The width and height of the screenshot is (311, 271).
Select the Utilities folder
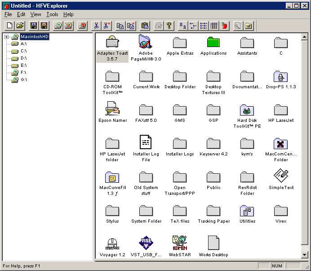(247, 214)
